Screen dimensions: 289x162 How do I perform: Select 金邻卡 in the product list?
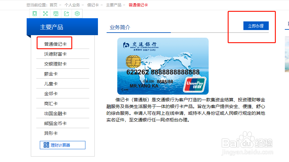tap(51, 94)
